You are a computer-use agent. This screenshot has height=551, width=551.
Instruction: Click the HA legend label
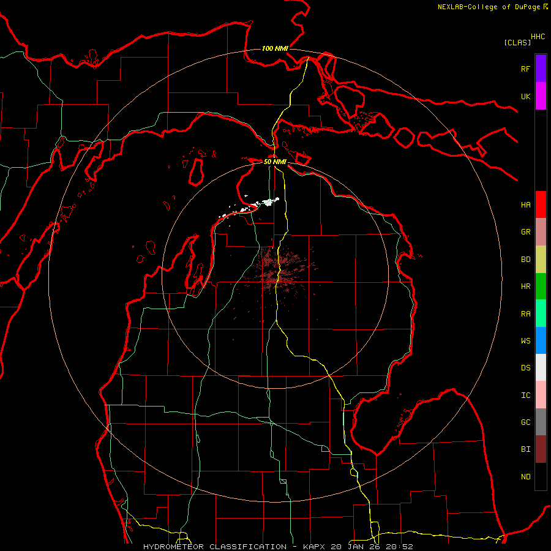[x=525, y=205]
